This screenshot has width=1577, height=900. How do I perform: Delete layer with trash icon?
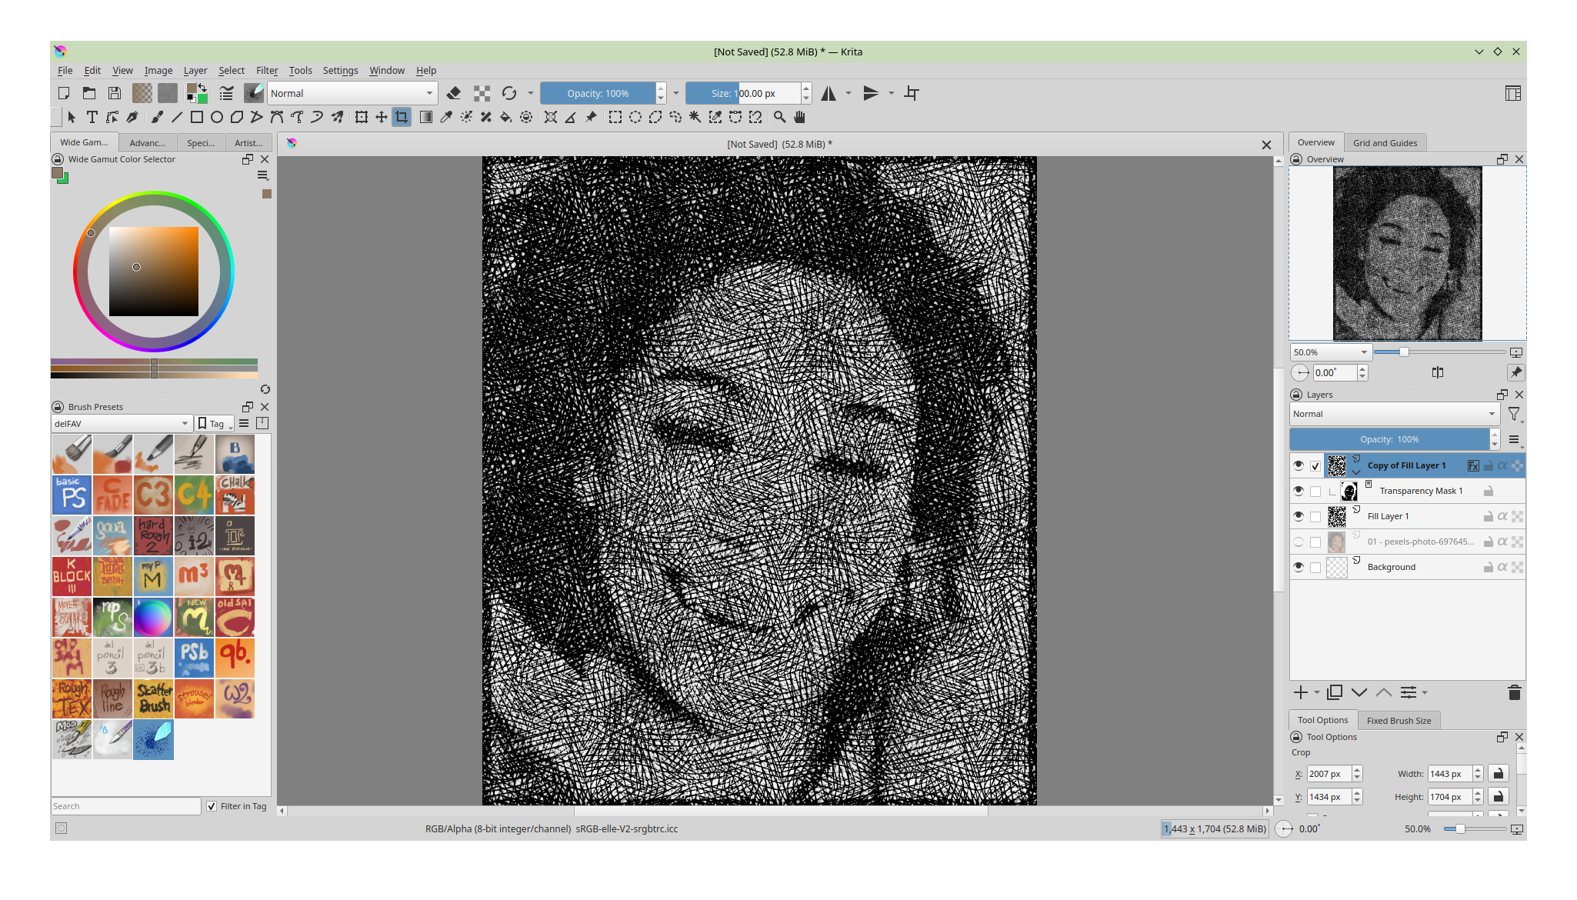1514,692
